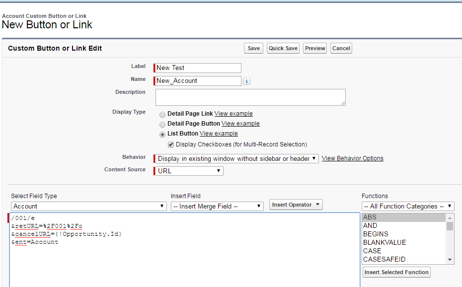Click the functions list scrollbar thumb
Viewport: 462px width, 287px height.
point(450,226)
